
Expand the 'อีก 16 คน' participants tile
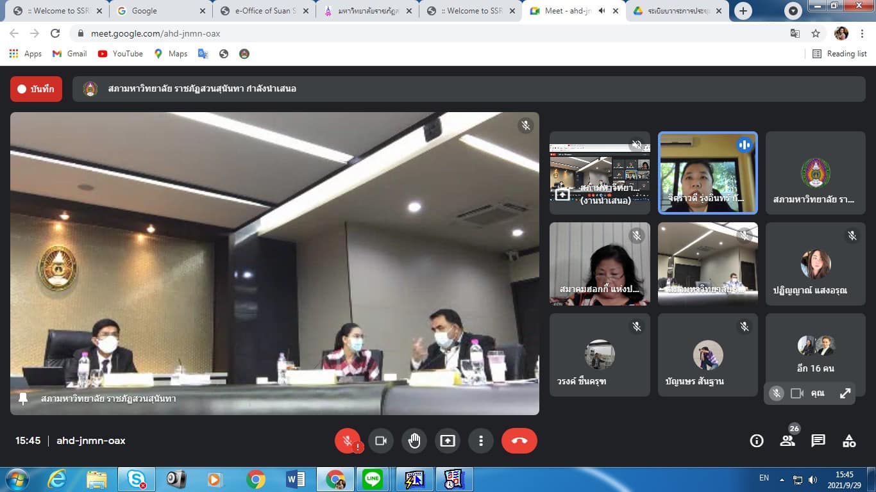(815, 354)
